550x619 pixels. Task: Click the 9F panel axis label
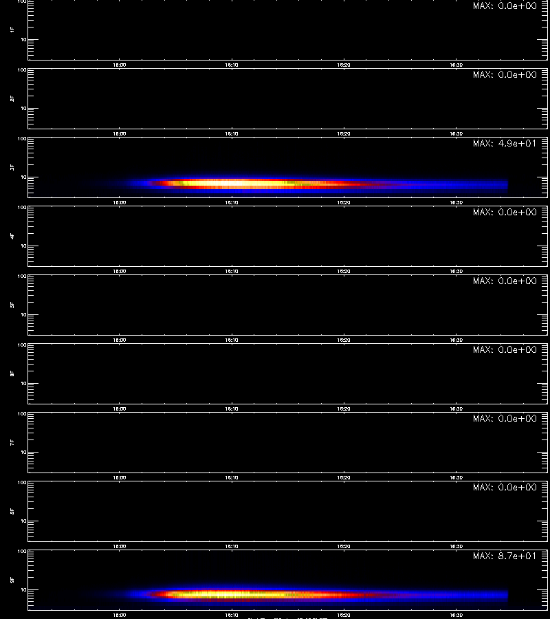[12, 580]
